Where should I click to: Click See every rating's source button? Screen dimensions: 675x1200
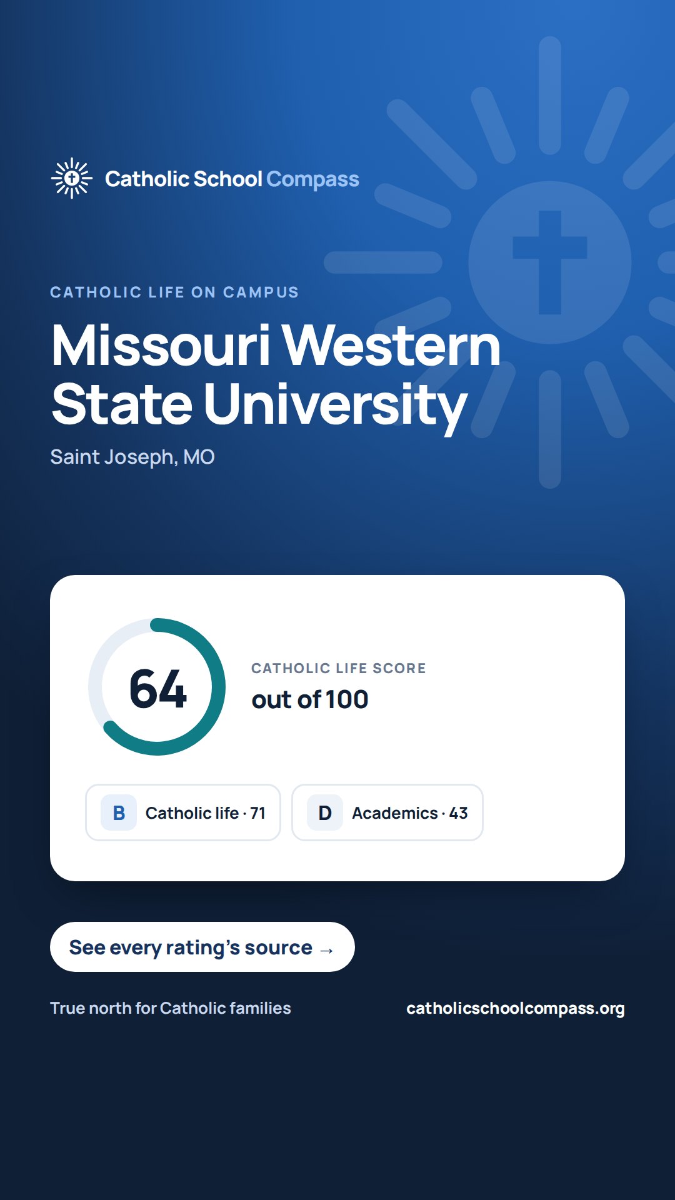tap(202, 947)
